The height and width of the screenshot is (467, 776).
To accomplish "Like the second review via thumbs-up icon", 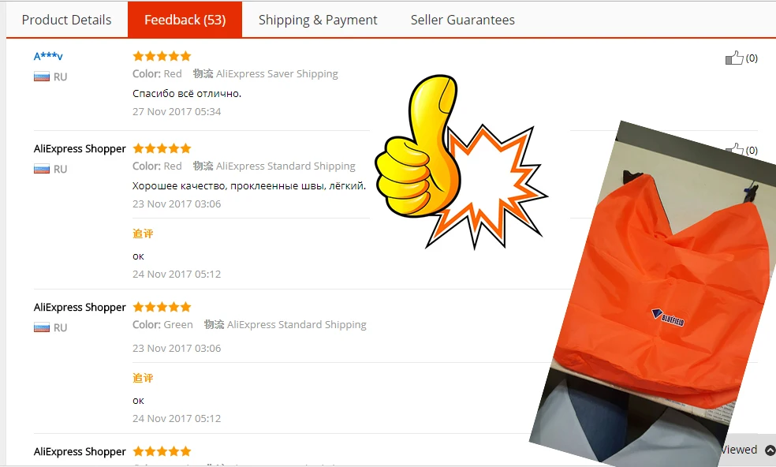I will (734, 148).
